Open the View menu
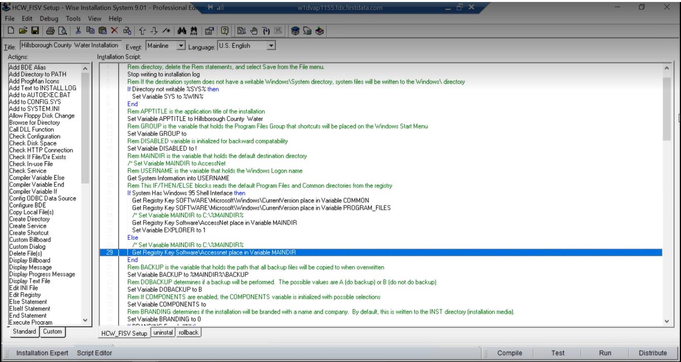This screenshot has height=362, width=681. 95,19
